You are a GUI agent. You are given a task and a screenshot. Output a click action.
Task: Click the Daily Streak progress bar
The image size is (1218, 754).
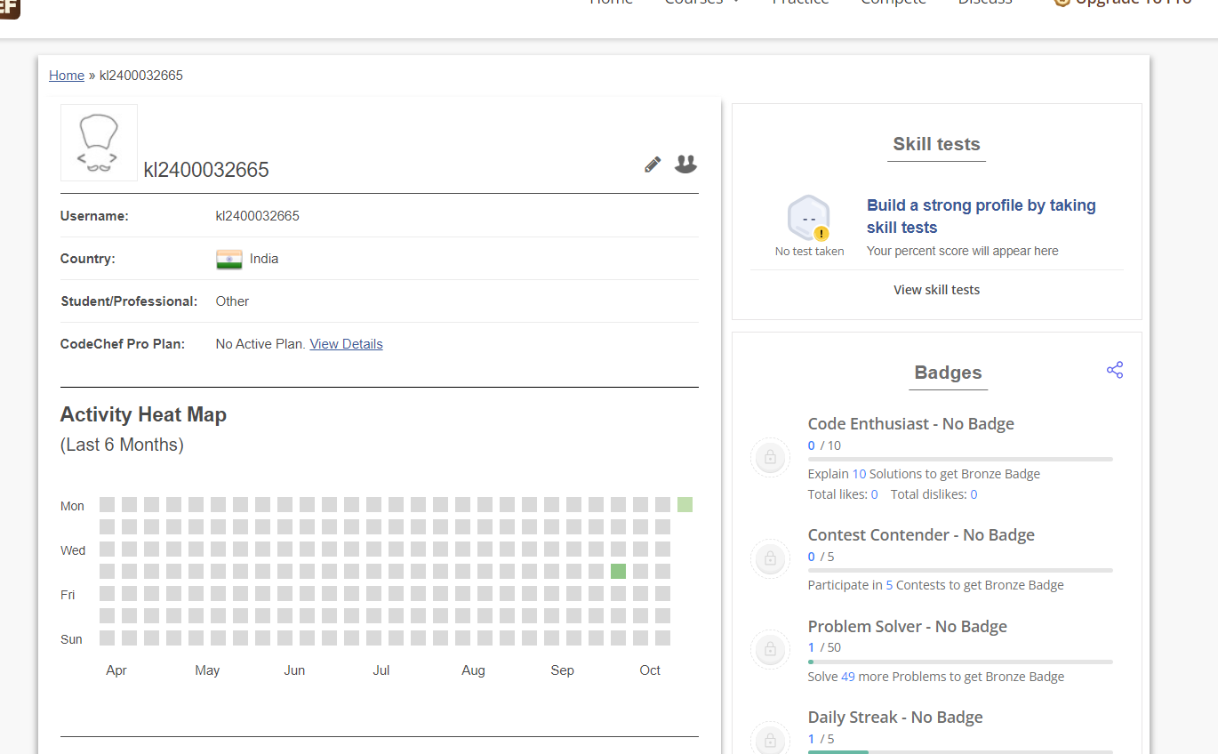(960, 752)
